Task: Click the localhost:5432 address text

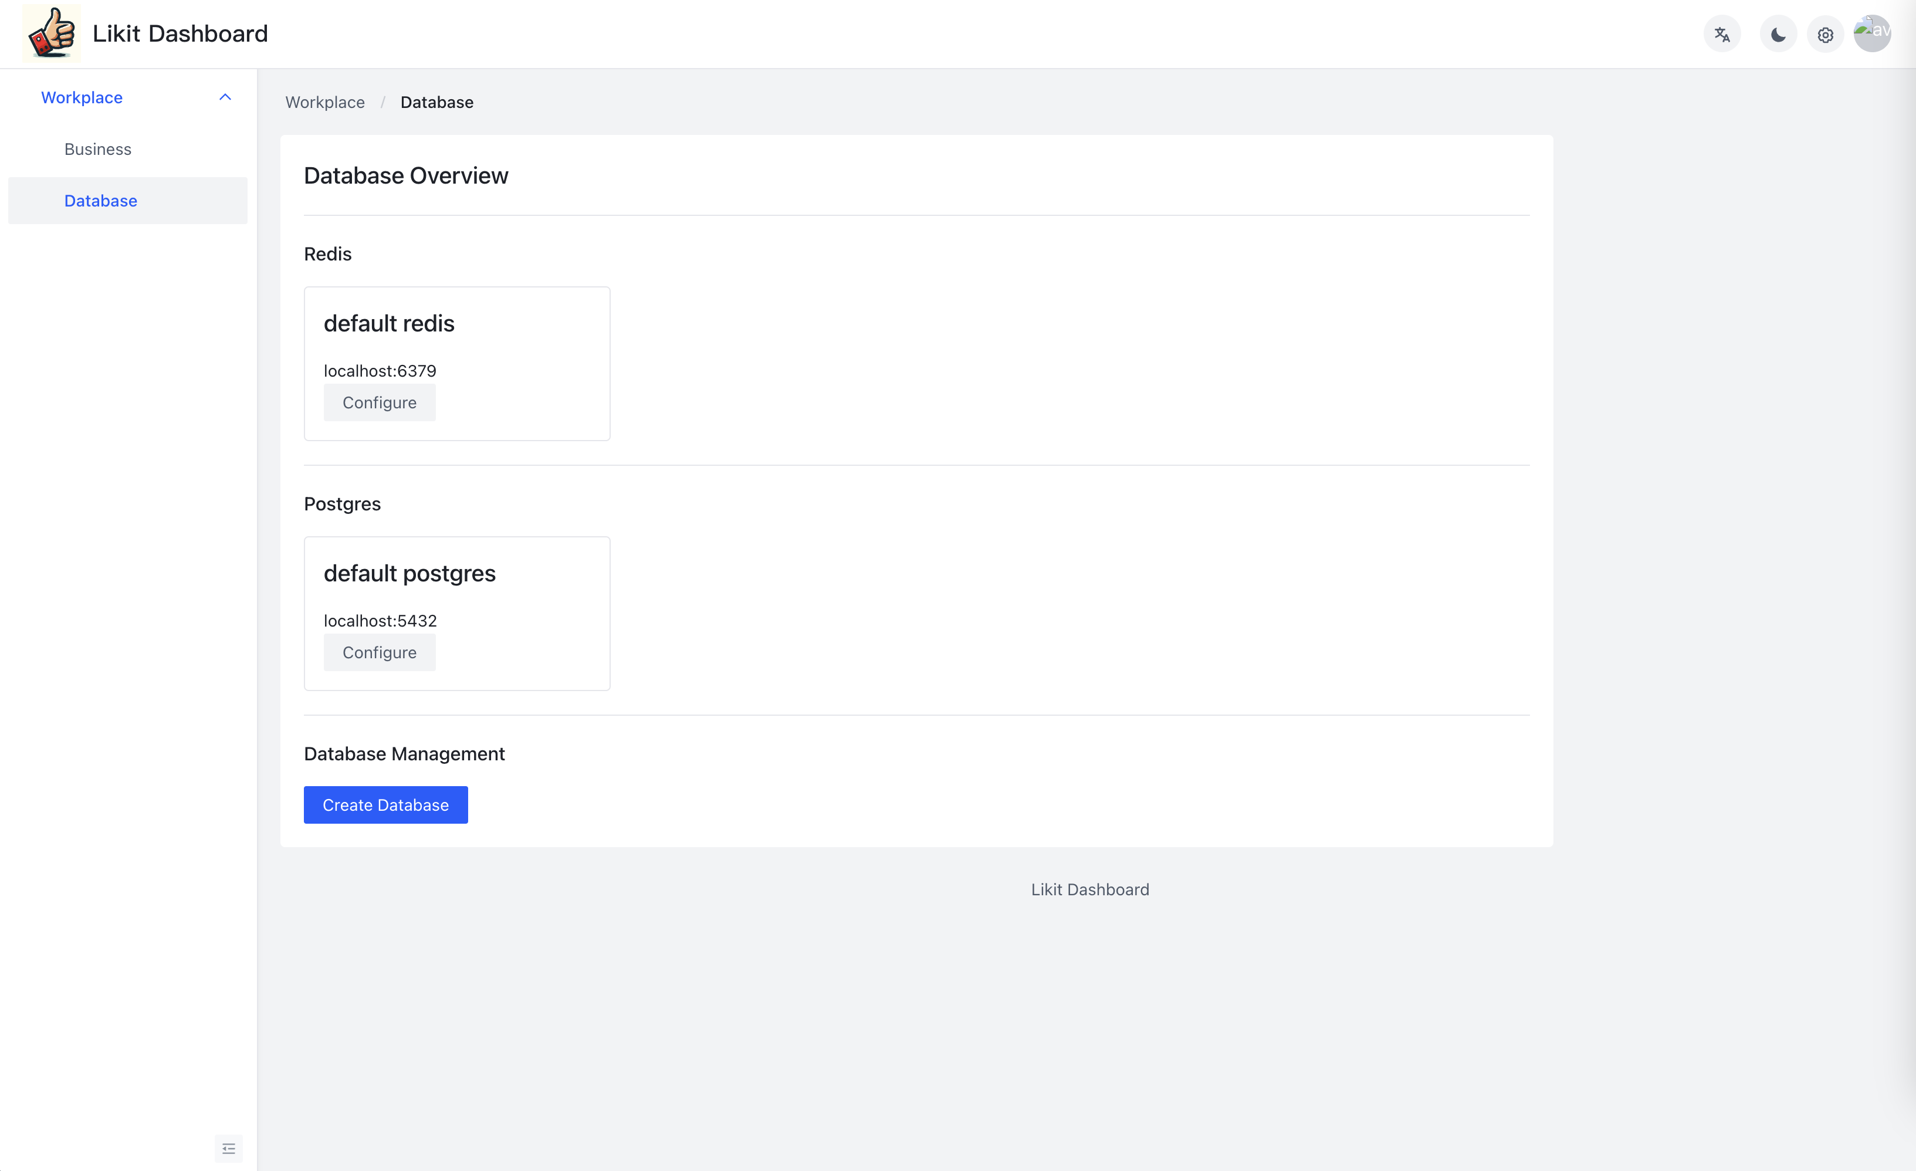Action: (380, 620)
